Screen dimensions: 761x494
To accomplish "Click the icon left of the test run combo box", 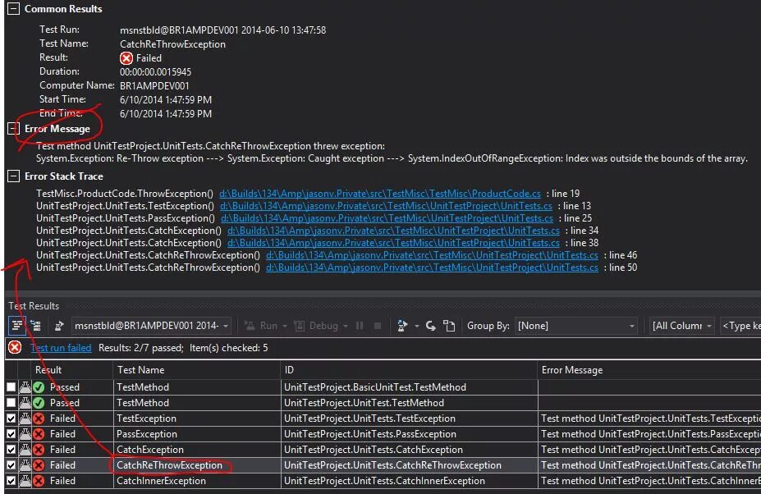I will coord(59,326).
